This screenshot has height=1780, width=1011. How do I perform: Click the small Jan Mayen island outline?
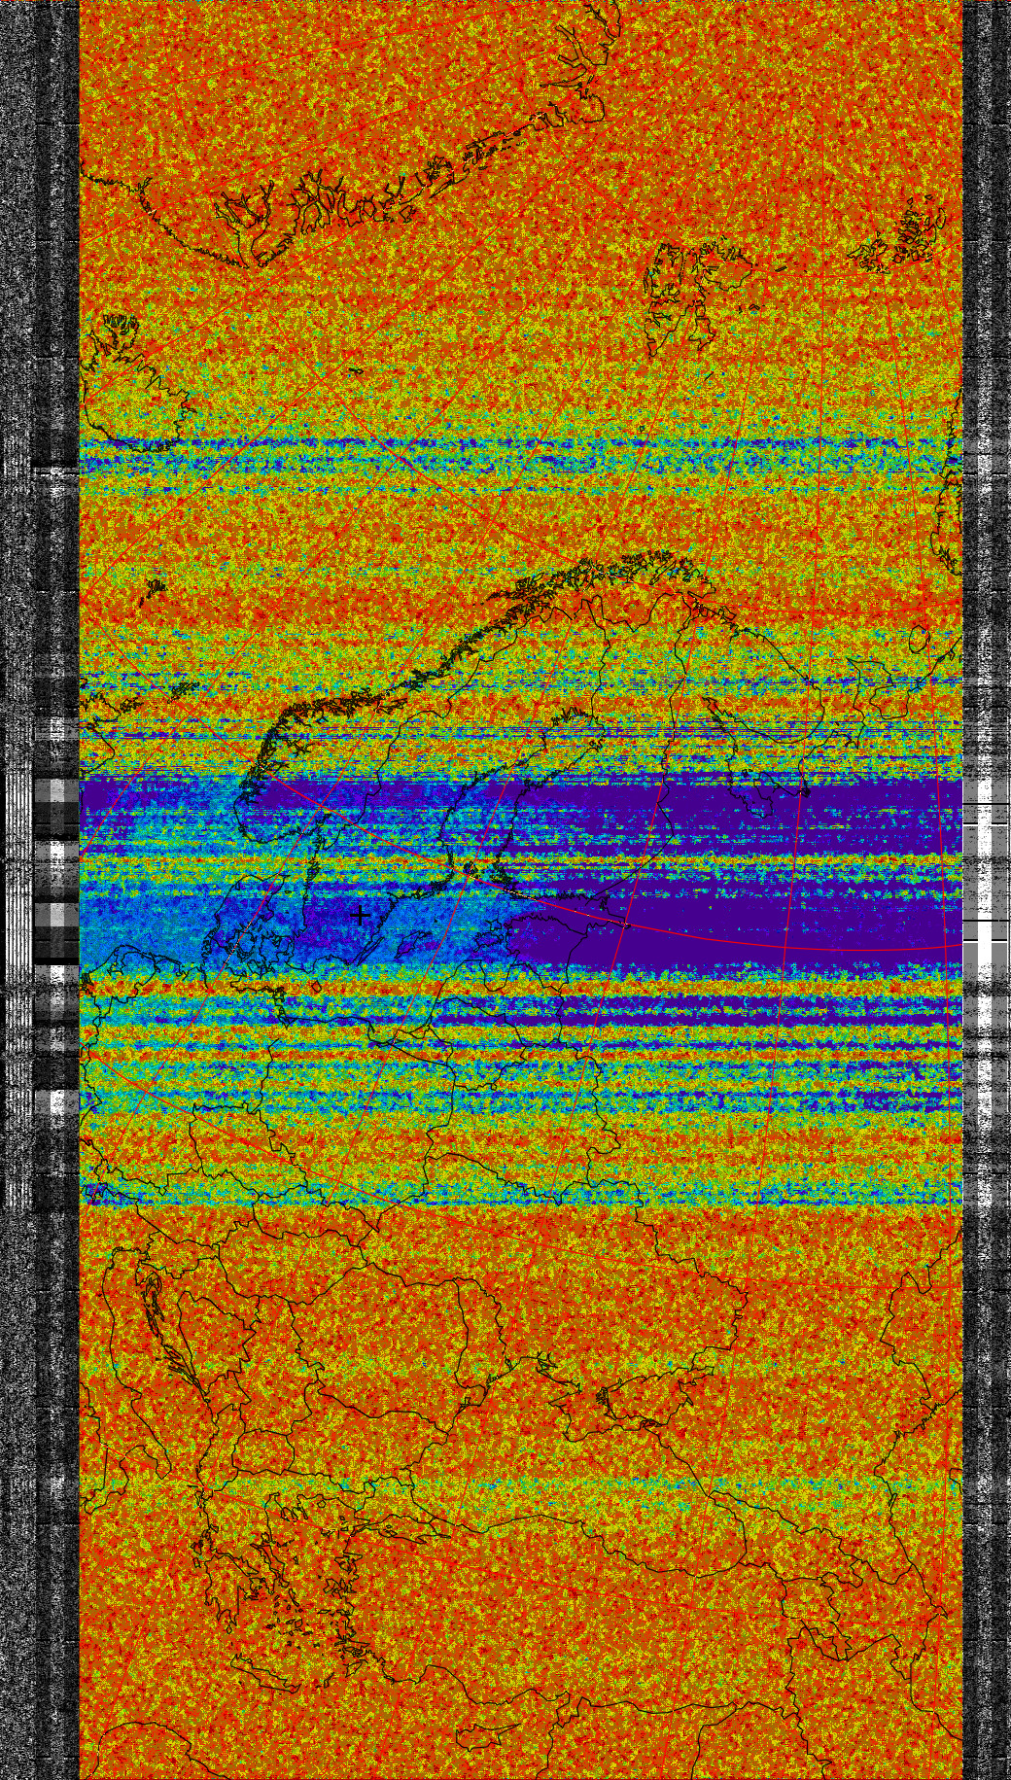point(156,587)
